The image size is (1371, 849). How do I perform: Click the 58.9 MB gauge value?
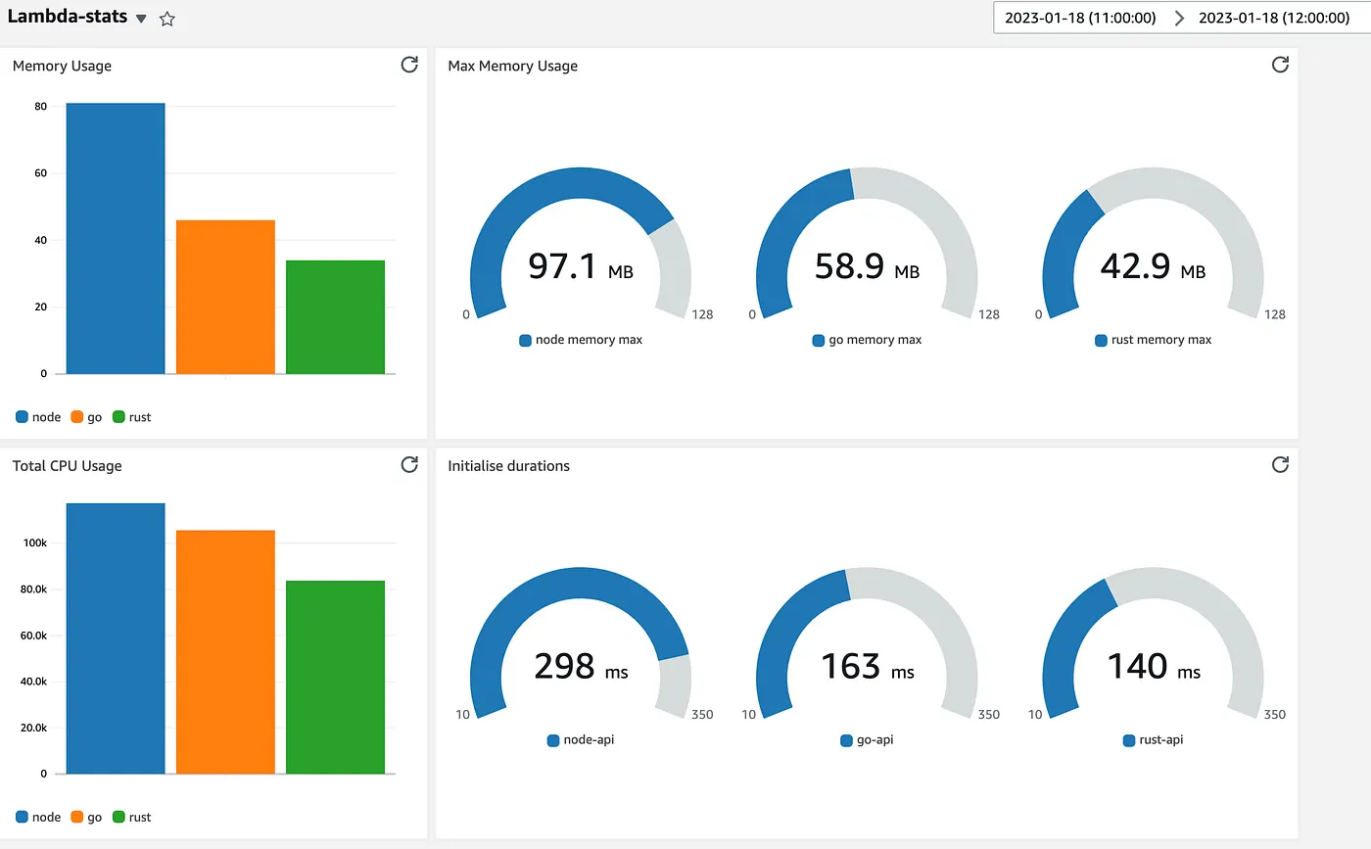[868, 266]
